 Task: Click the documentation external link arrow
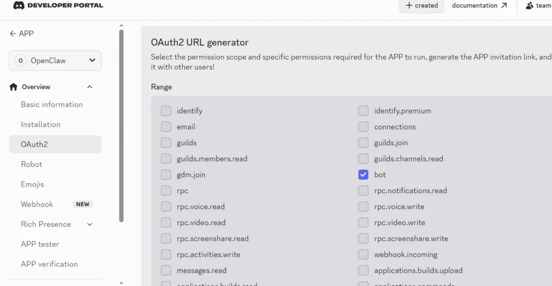pos(504,5)
